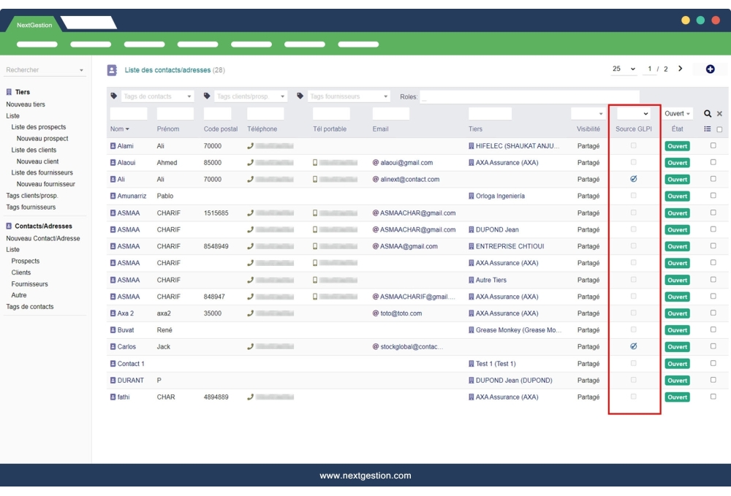This screenshot has height=496, width=731.
Task: Open the Ouvert state filter dropdown
Action: [676, 113]
